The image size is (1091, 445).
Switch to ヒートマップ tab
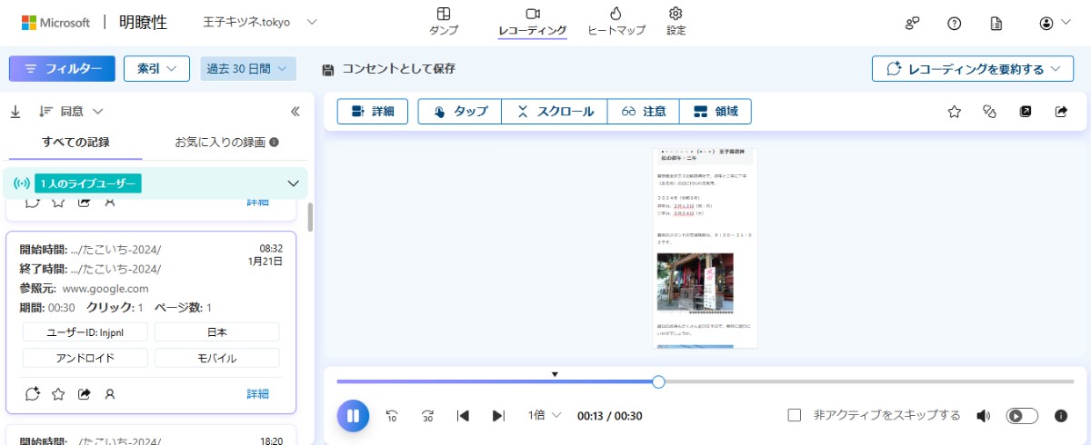[616, 21]
